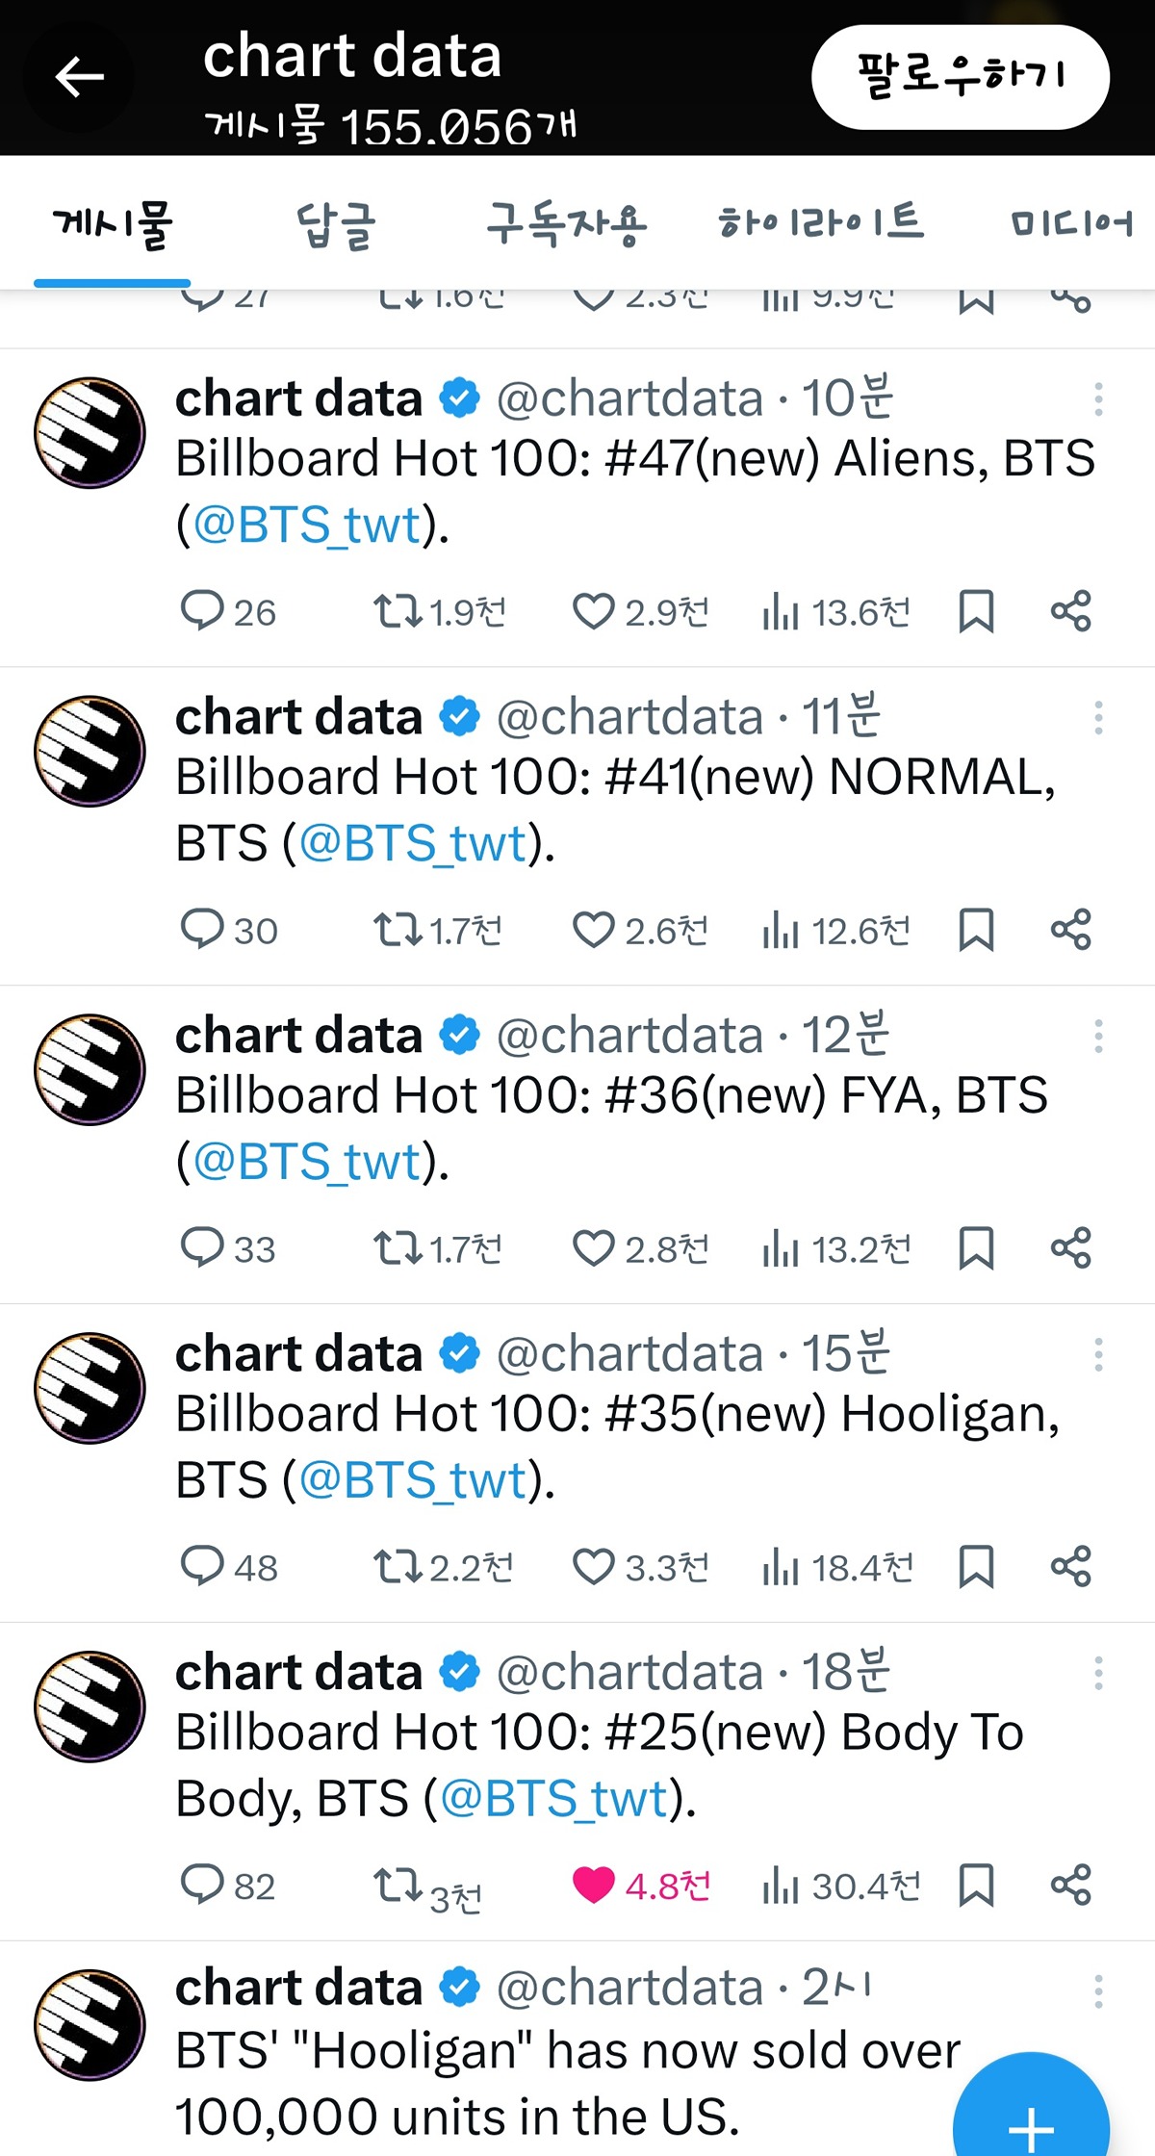Image resolution: width=1155 pixels, height=2156 pixels.
Task: Like the Aliens #47 post
Action: 593,611
